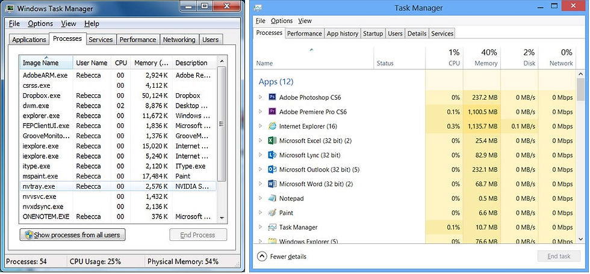
Task: Switch to the Applications tab
Action: [29, 40]
